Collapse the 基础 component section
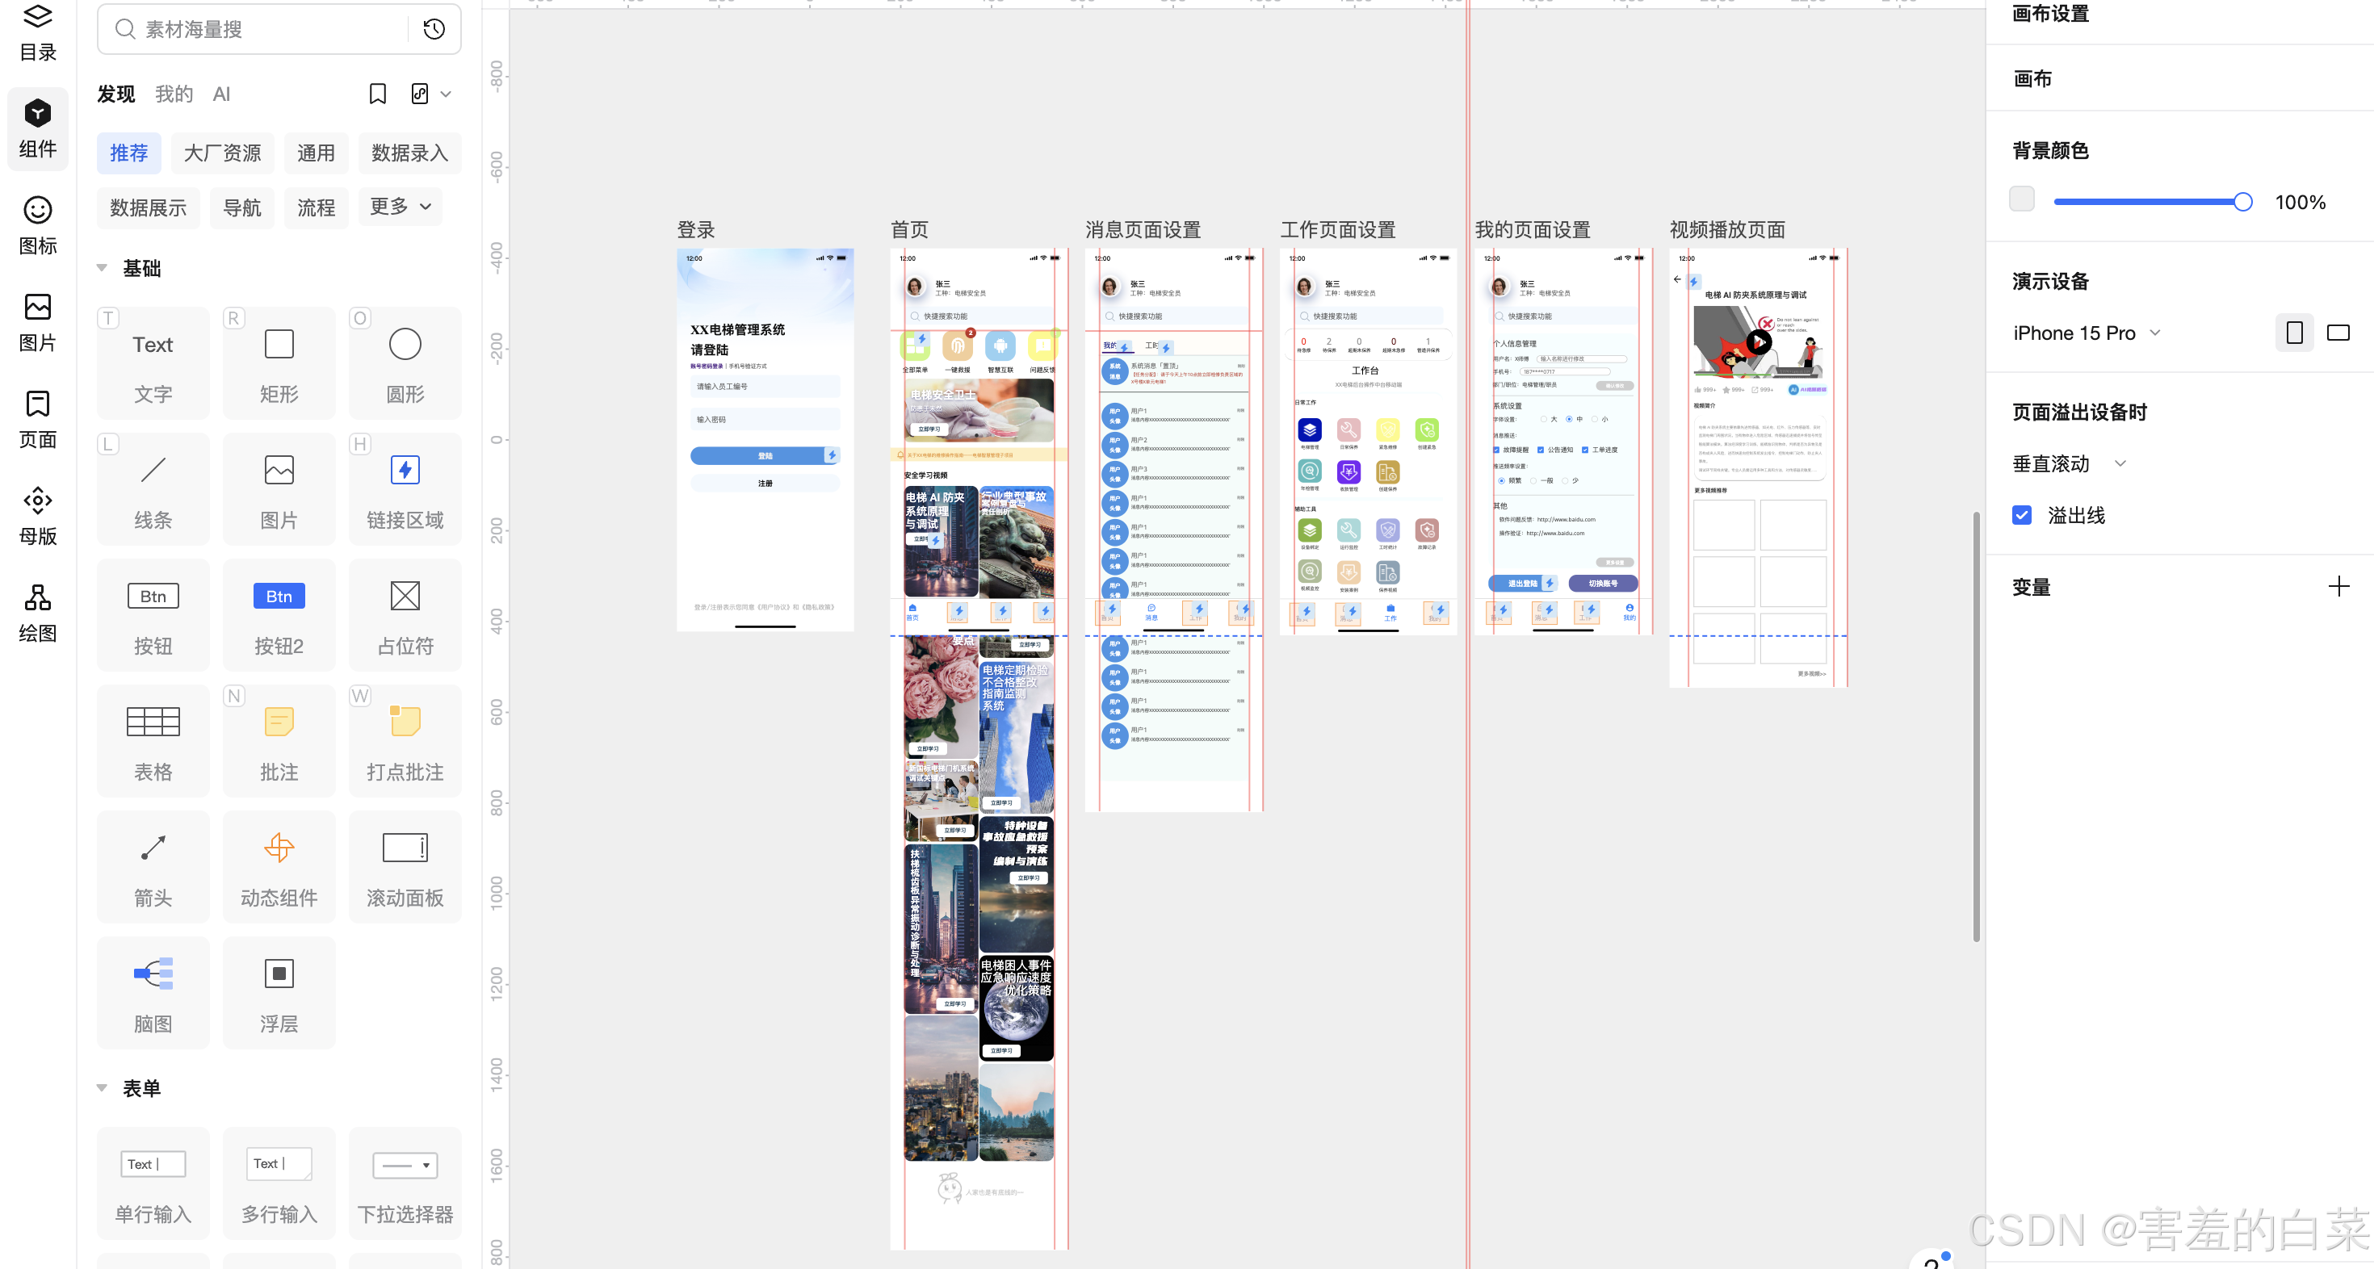This screenshot has height=1269, width=2374. tap(103, 268)
